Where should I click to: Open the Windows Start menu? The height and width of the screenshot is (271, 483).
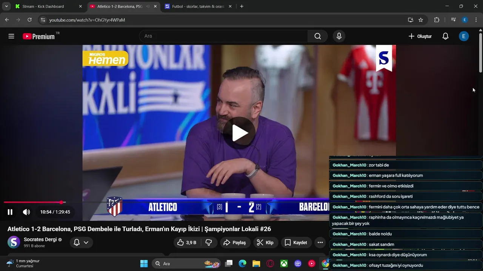pyautogui.click(x=144, y=263)
